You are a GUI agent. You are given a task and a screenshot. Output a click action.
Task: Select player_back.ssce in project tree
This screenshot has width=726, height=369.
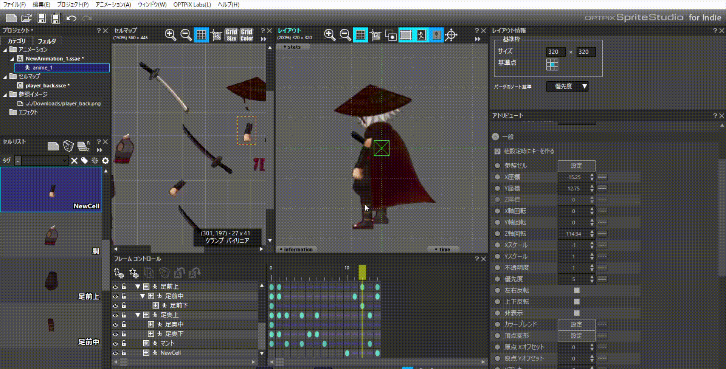click(x=47, y=86)
